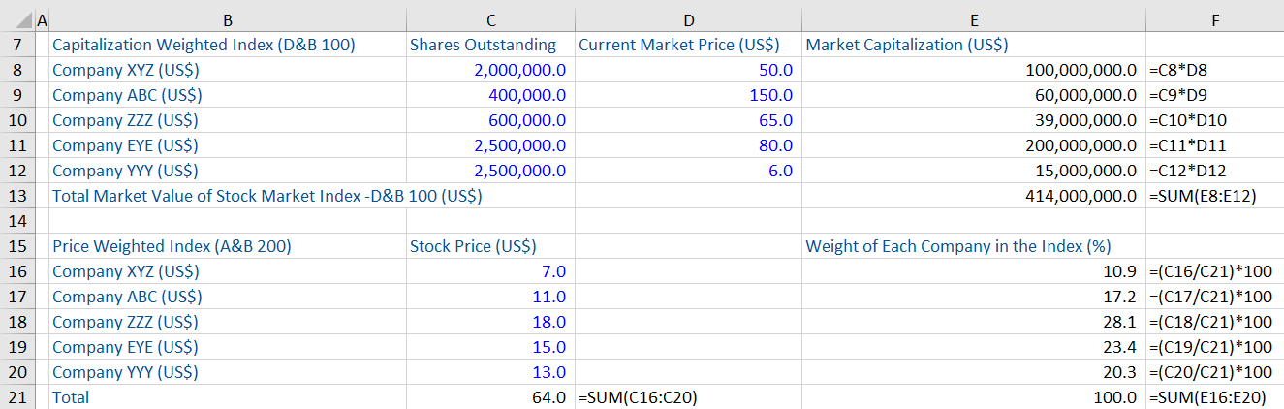Click the Total Market Value of Stock Market Index label
1284x409 pixels.
[267, 196]
